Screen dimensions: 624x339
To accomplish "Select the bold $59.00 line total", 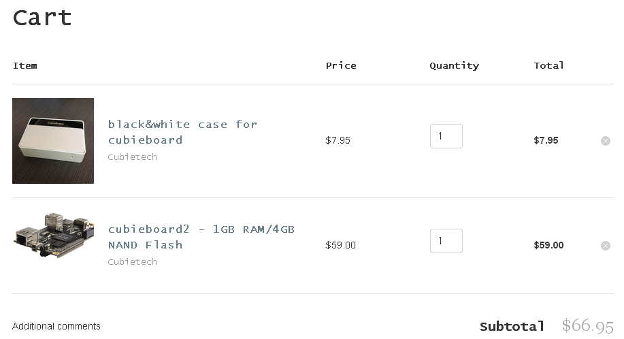I will tap(548, 246).
